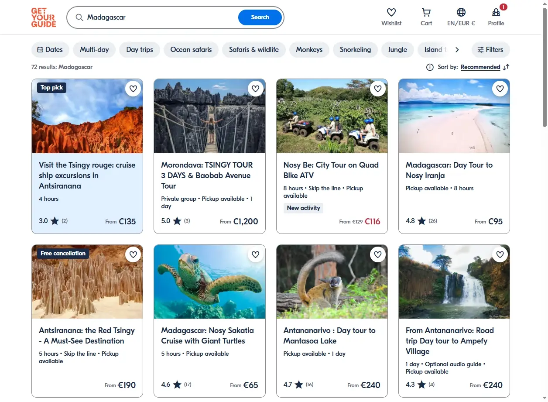
Task: Click the crossed-out €129 price
Action: pos(357,222)
